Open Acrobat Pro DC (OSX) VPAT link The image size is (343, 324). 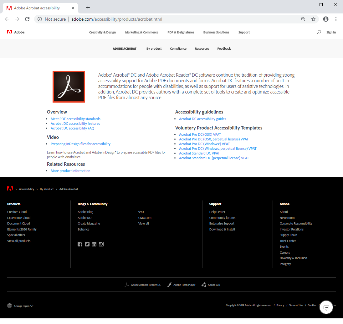(x=200, y=134)
